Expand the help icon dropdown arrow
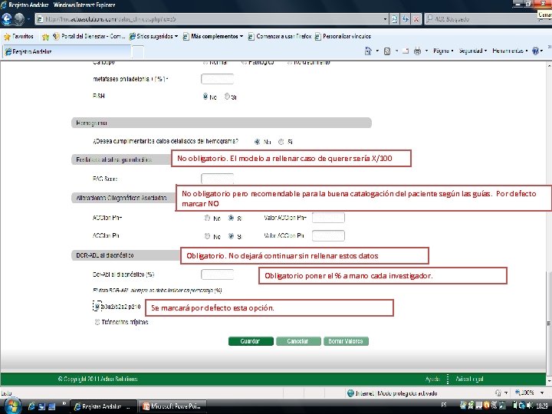This screenshot has width=552, height=414. pos(541,51)
